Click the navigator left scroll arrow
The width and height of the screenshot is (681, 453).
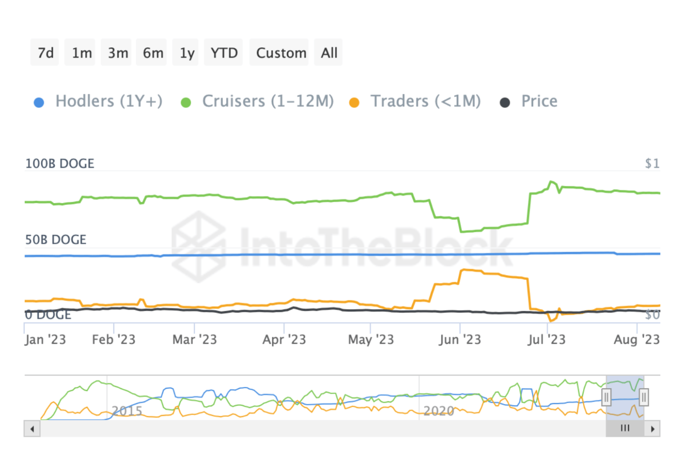click(32, 429)
